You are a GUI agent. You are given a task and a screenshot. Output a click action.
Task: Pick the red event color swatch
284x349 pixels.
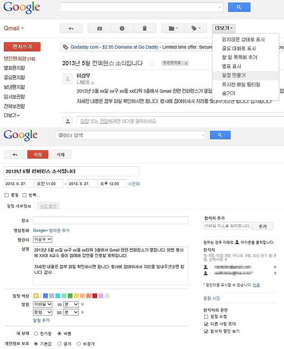click(x=95, y=296)
